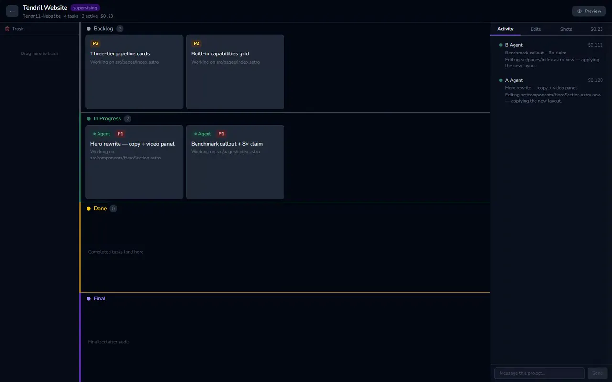Click the supervising status badge
Viewport: 612px width, 382px height.
[x=85, y=8]
